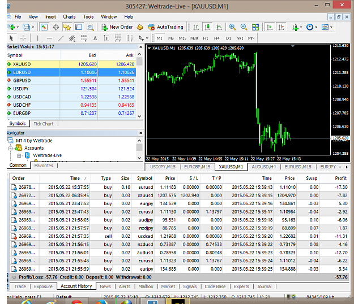Open the New Chart toolbar icon
The width and height of the screenshot is (354, 304).
(11, 27)
